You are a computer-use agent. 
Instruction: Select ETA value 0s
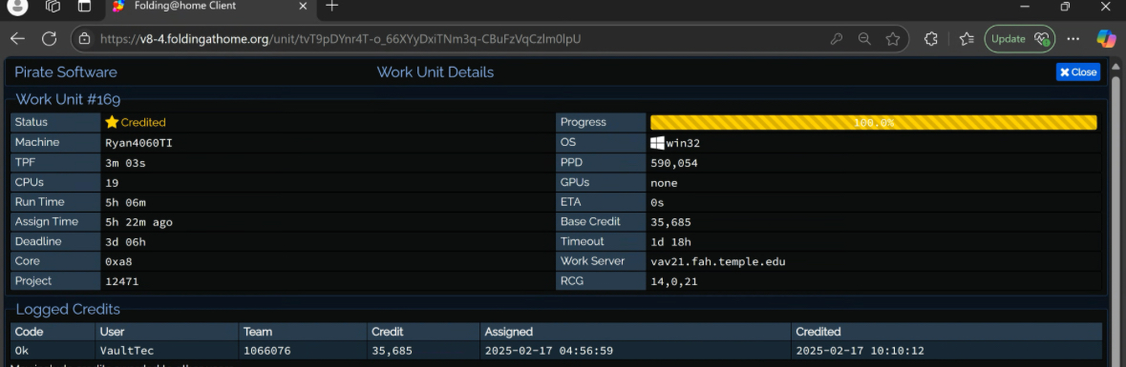click(657, 202)
